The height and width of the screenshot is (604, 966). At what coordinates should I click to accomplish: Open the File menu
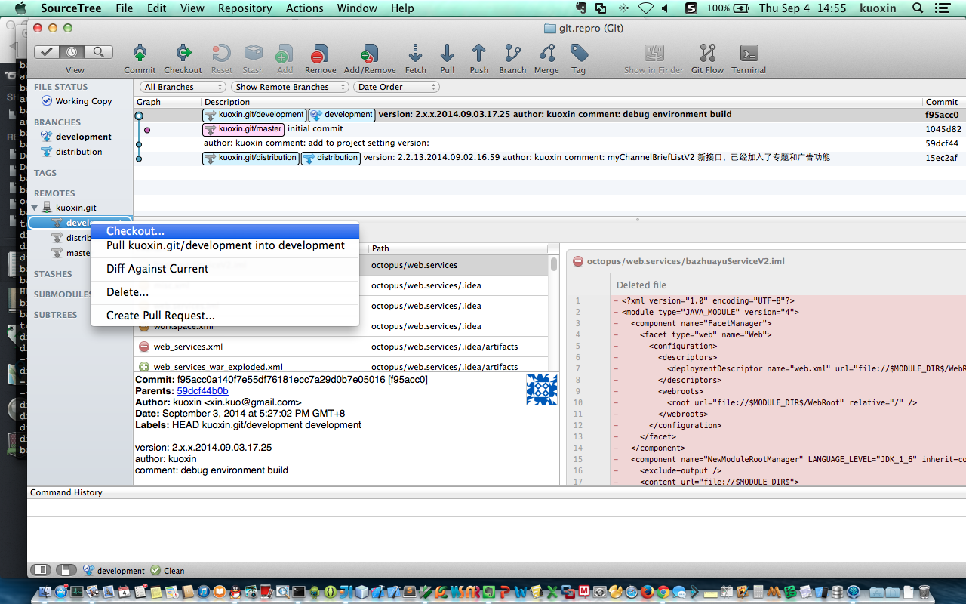point(125,8)
